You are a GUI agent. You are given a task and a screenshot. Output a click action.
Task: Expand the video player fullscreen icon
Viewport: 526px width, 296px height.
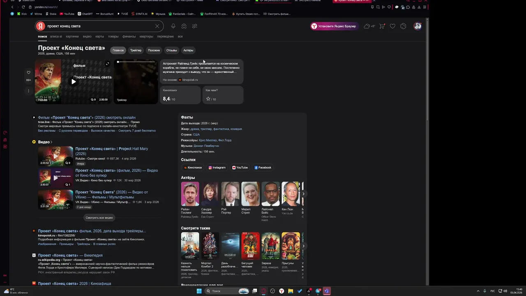107,64
